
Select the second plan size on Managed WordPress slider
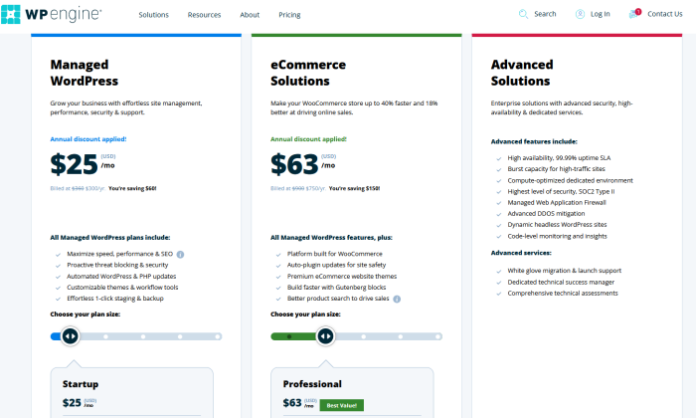[x=105, y=336]
